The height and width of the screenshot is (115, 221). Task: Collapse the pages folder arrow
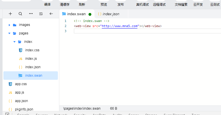click(9, 33)
